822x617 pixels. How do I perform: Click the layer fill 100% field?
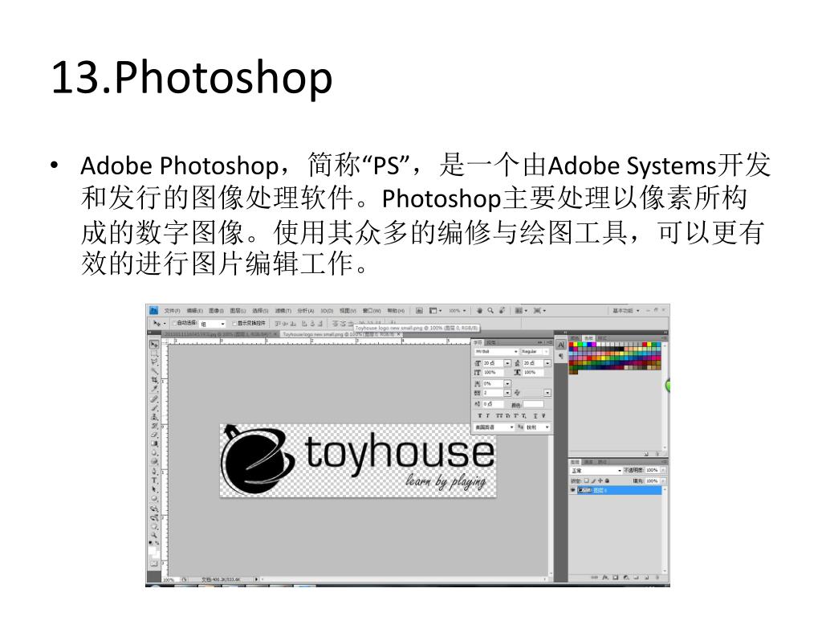pyautogui.click(x=652, y=480)
